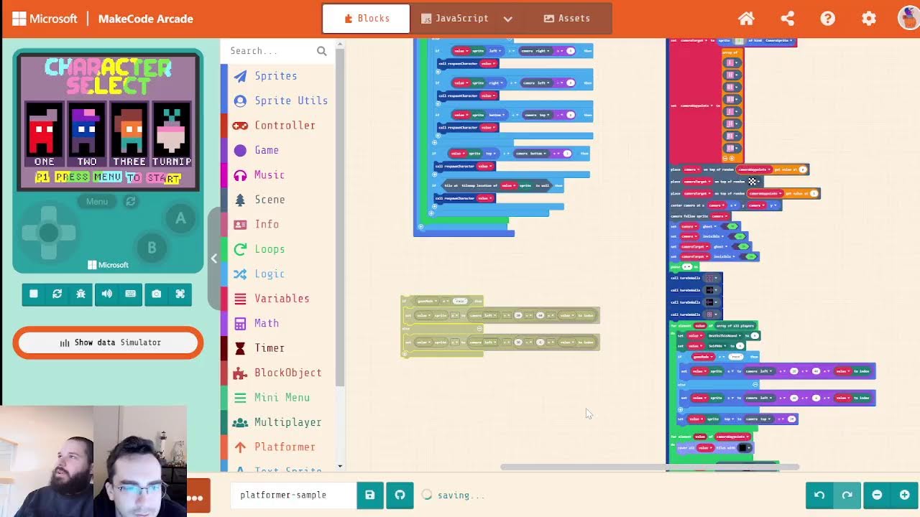
Task: Switch to the JavaScript editor tab
Action: [454, 19]
